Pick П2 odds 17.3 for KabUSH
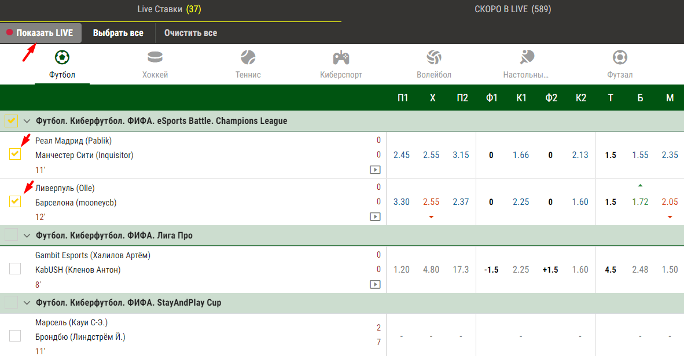Viewport: 684px width, 356px height. 461,270
